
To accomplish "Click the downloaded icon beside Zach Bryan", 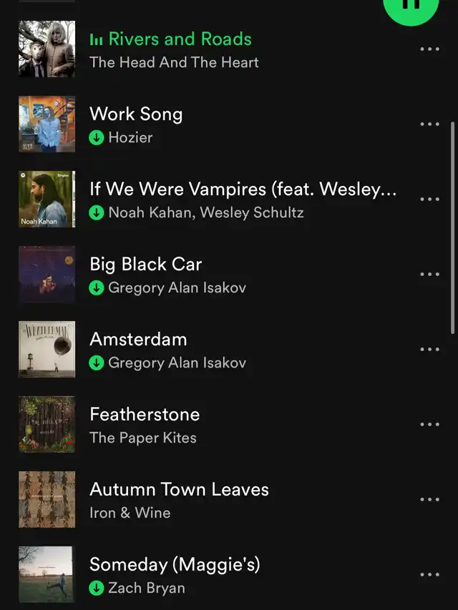I will point(96,588).
